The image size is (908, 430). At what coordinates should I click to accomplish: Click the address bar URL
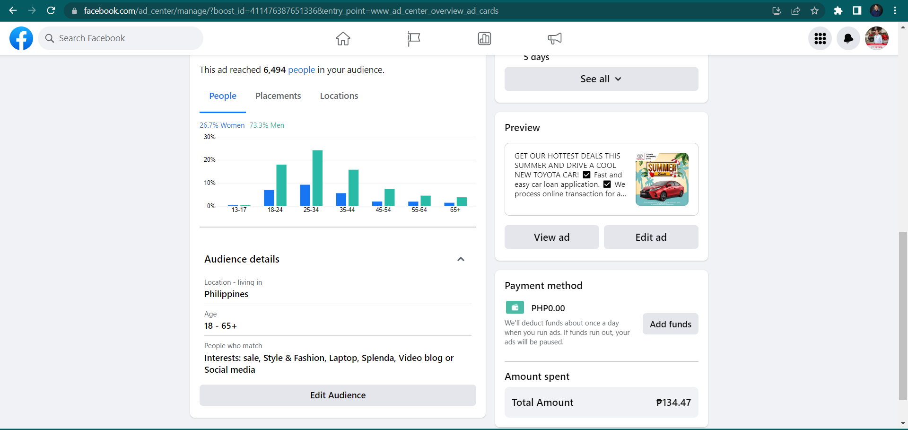coord(291,11)
